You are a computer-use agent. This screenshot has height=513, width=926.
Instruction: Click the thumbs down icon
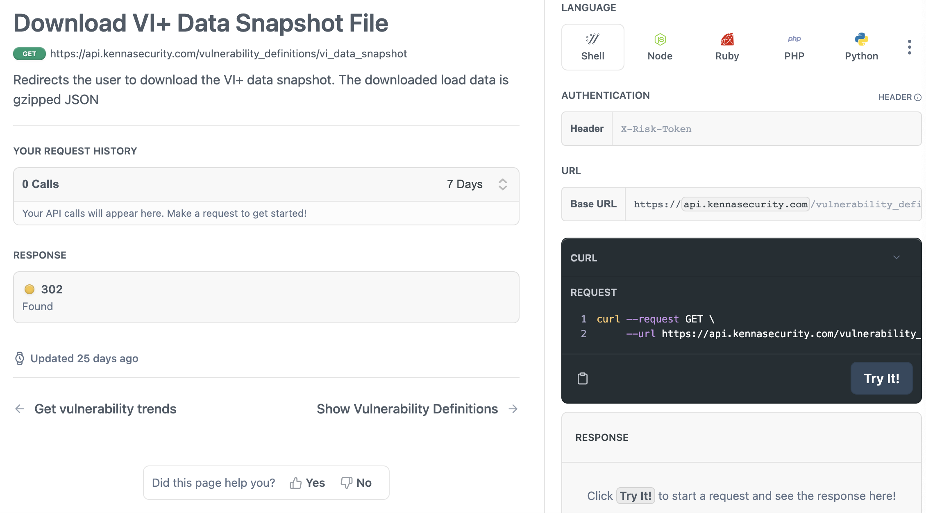(x=347, y=483)
